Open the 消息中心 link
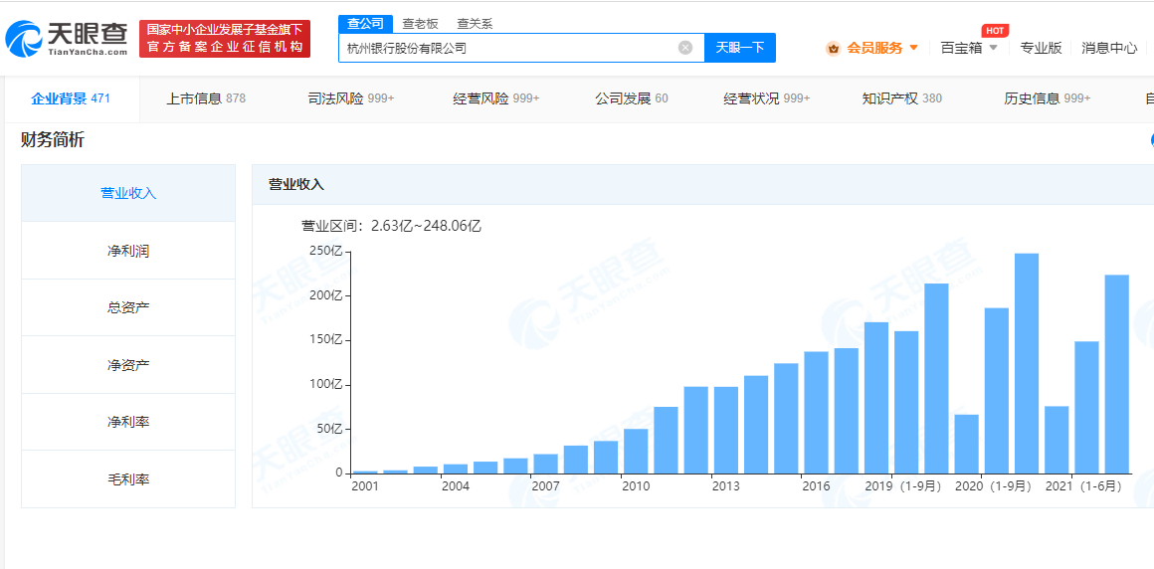This screenshot has width=1154, height=569. (x=1109, y=48)
